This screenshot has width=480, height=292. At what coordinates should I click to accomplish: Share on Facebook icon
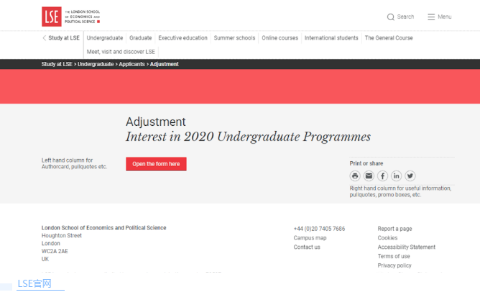pyautogui.click(x=382, y=175)
